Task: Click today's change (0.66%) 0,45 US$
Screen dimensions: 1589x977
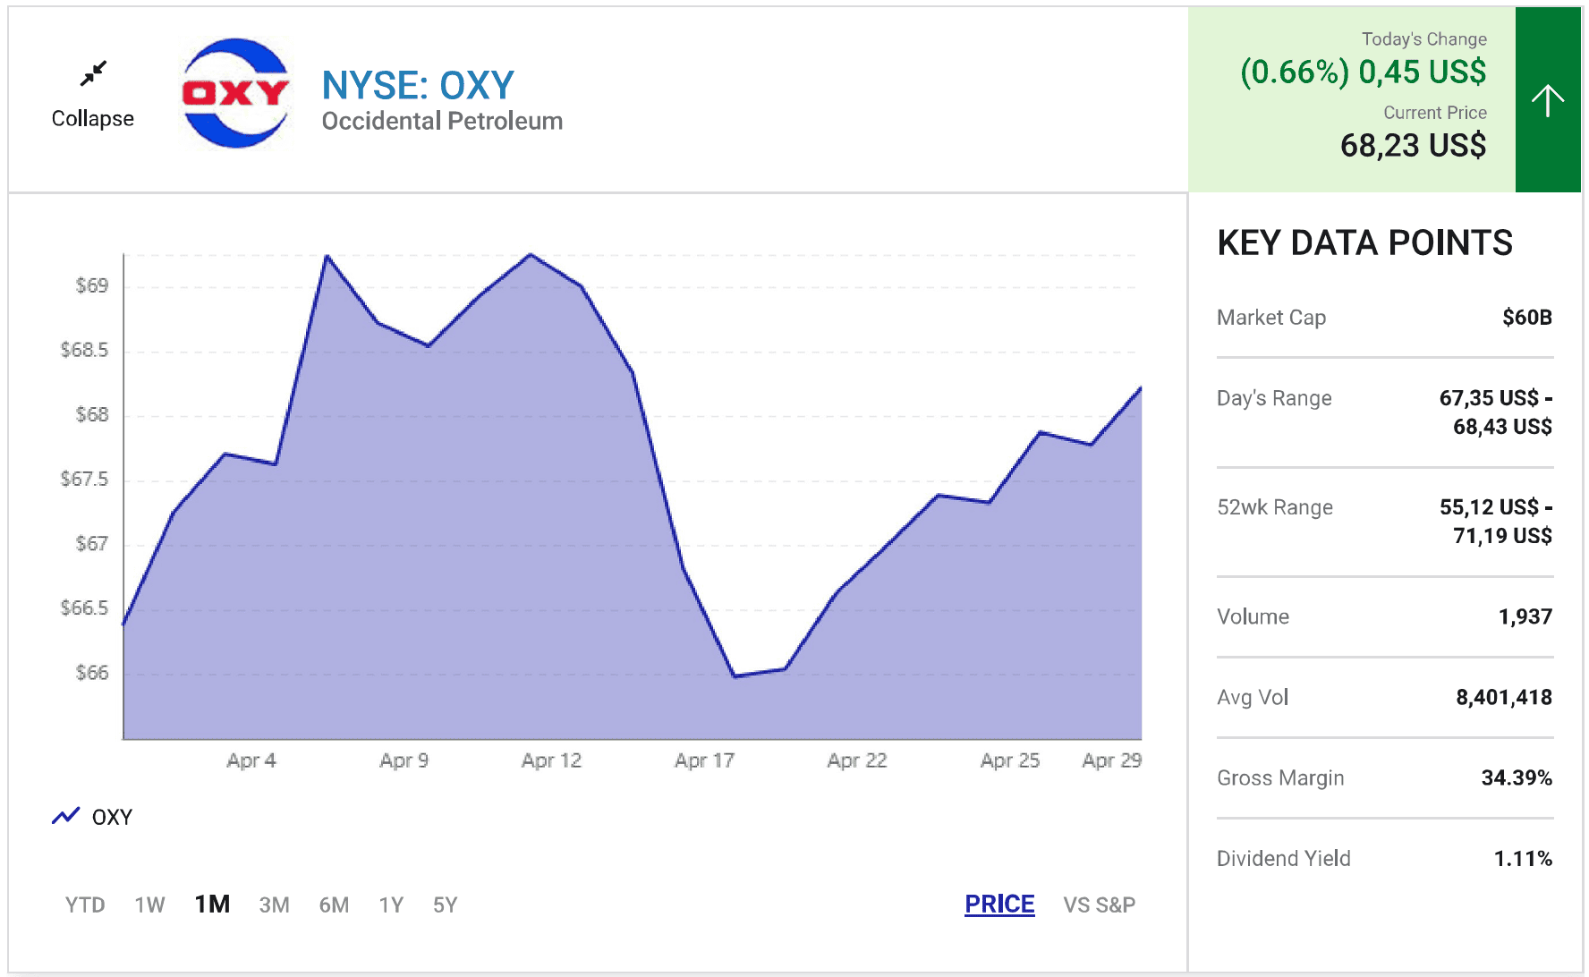Action: [1363, 72]
